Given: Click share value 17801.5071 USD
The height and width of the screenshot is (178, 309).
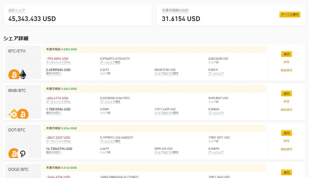Looking at the screenshot, I should click(219, 137).
